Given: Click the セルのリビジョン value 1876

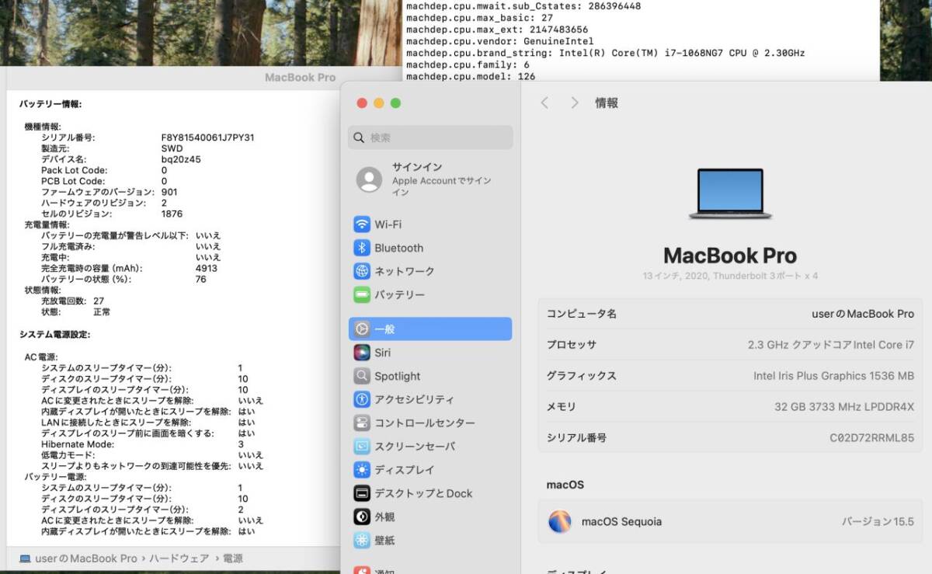Looking at the screenshot, I should (172, 214).
